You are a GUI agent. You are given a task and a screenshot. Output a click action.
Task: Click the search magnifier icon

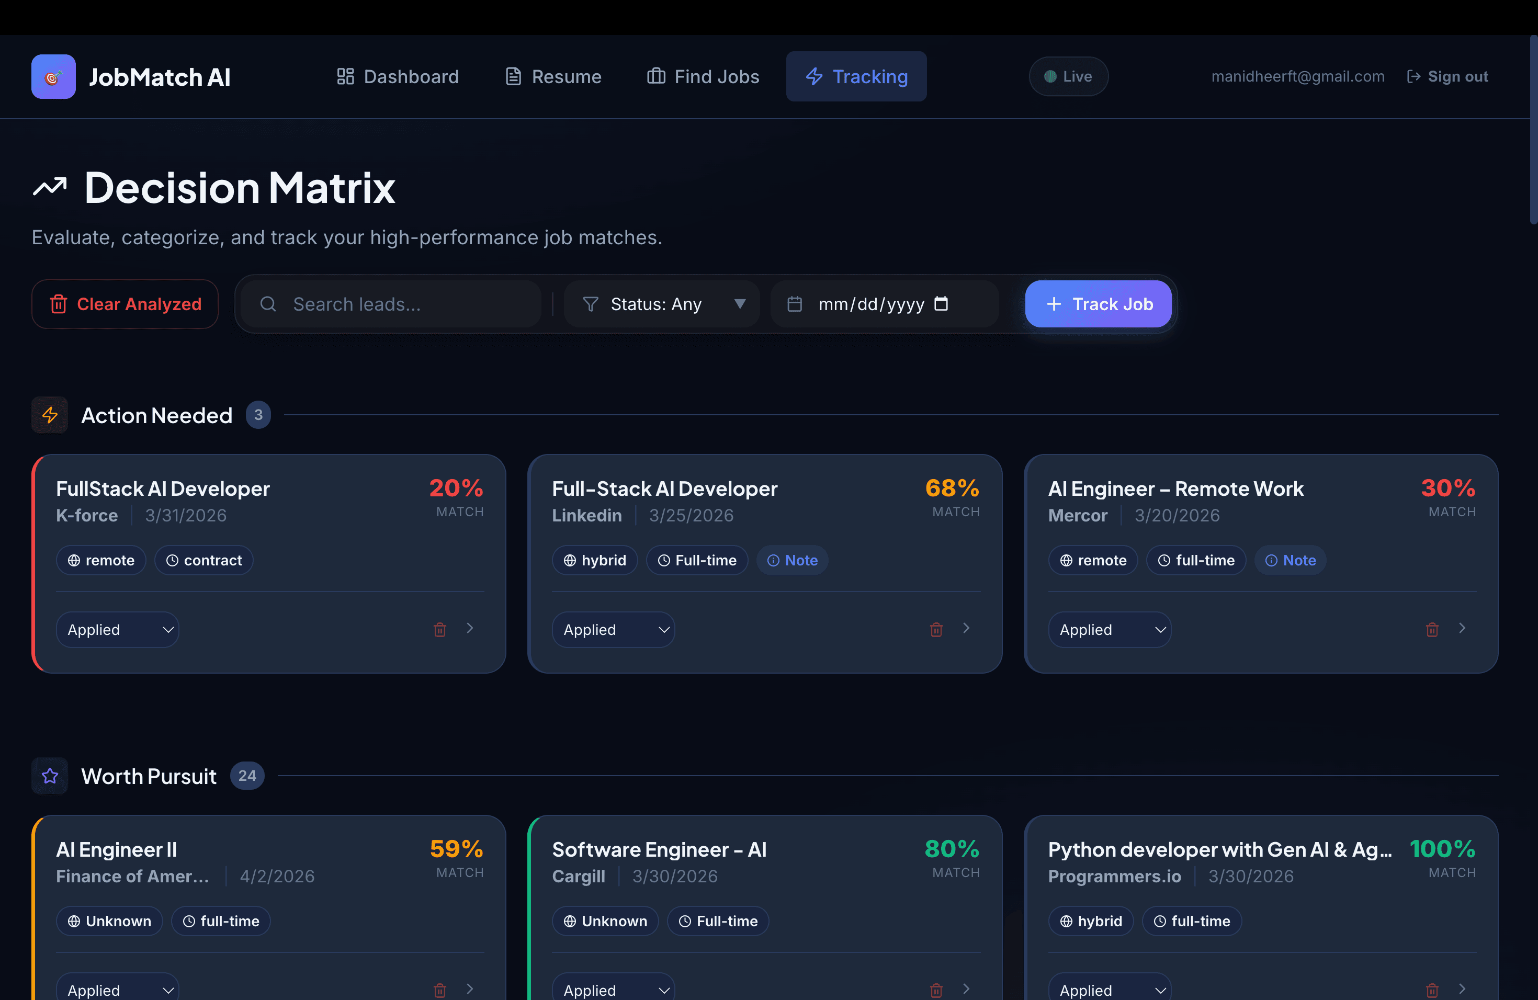pyautogui.click(x=268, y=304)
